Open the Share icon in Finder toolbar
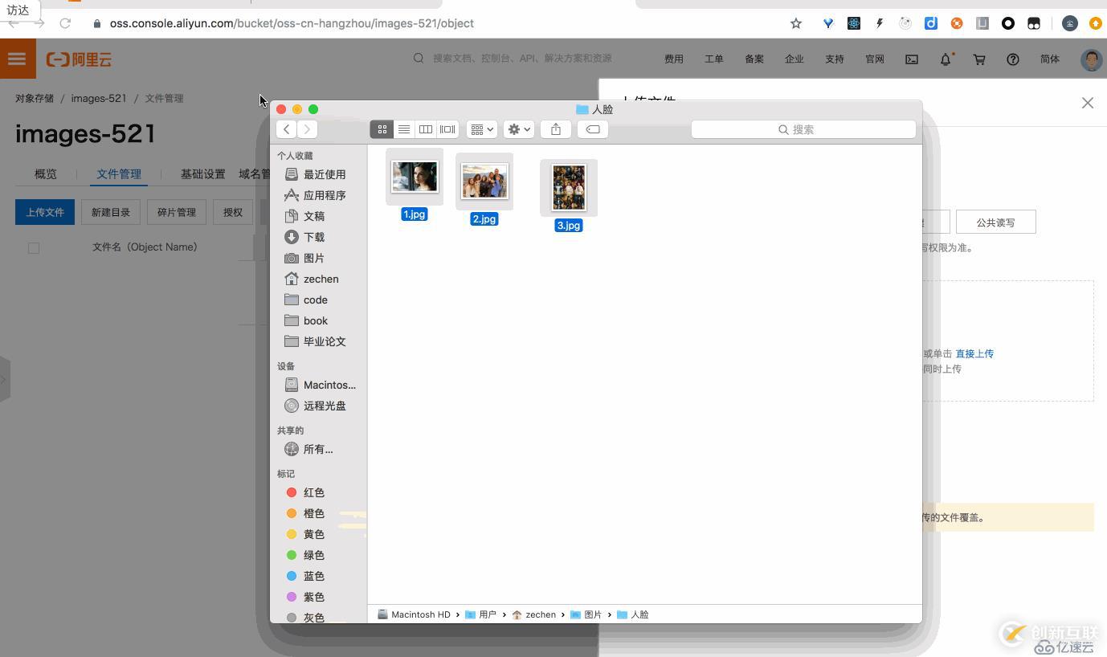 coord(555,129)
